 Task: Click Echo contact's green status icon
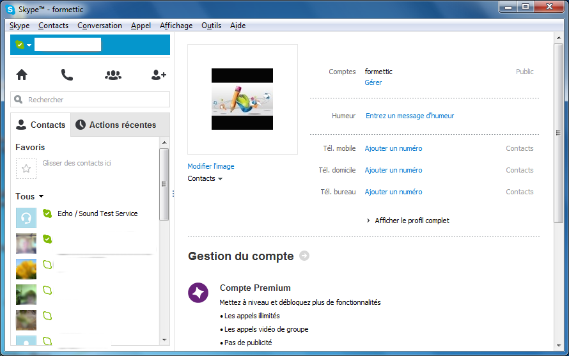pos(47,213)
